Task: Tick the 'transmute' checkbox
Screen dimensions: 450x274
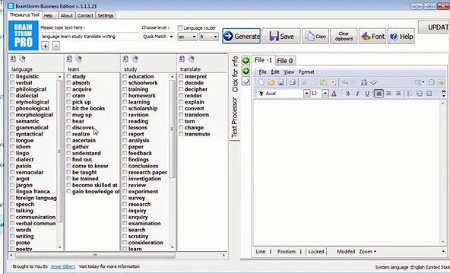Action: coord(181,134)
